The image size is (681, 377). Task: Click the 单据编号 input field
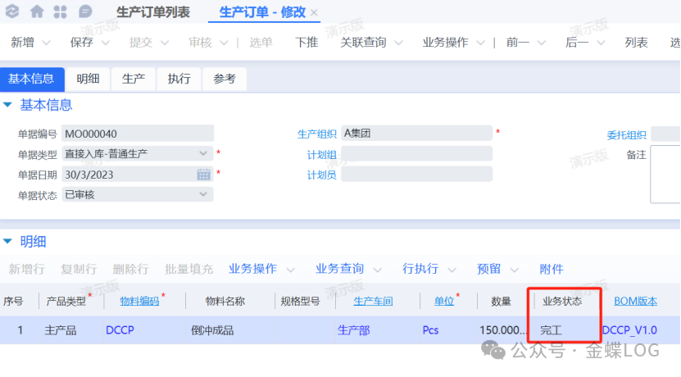pyautogui.click(x=137, y=134)
